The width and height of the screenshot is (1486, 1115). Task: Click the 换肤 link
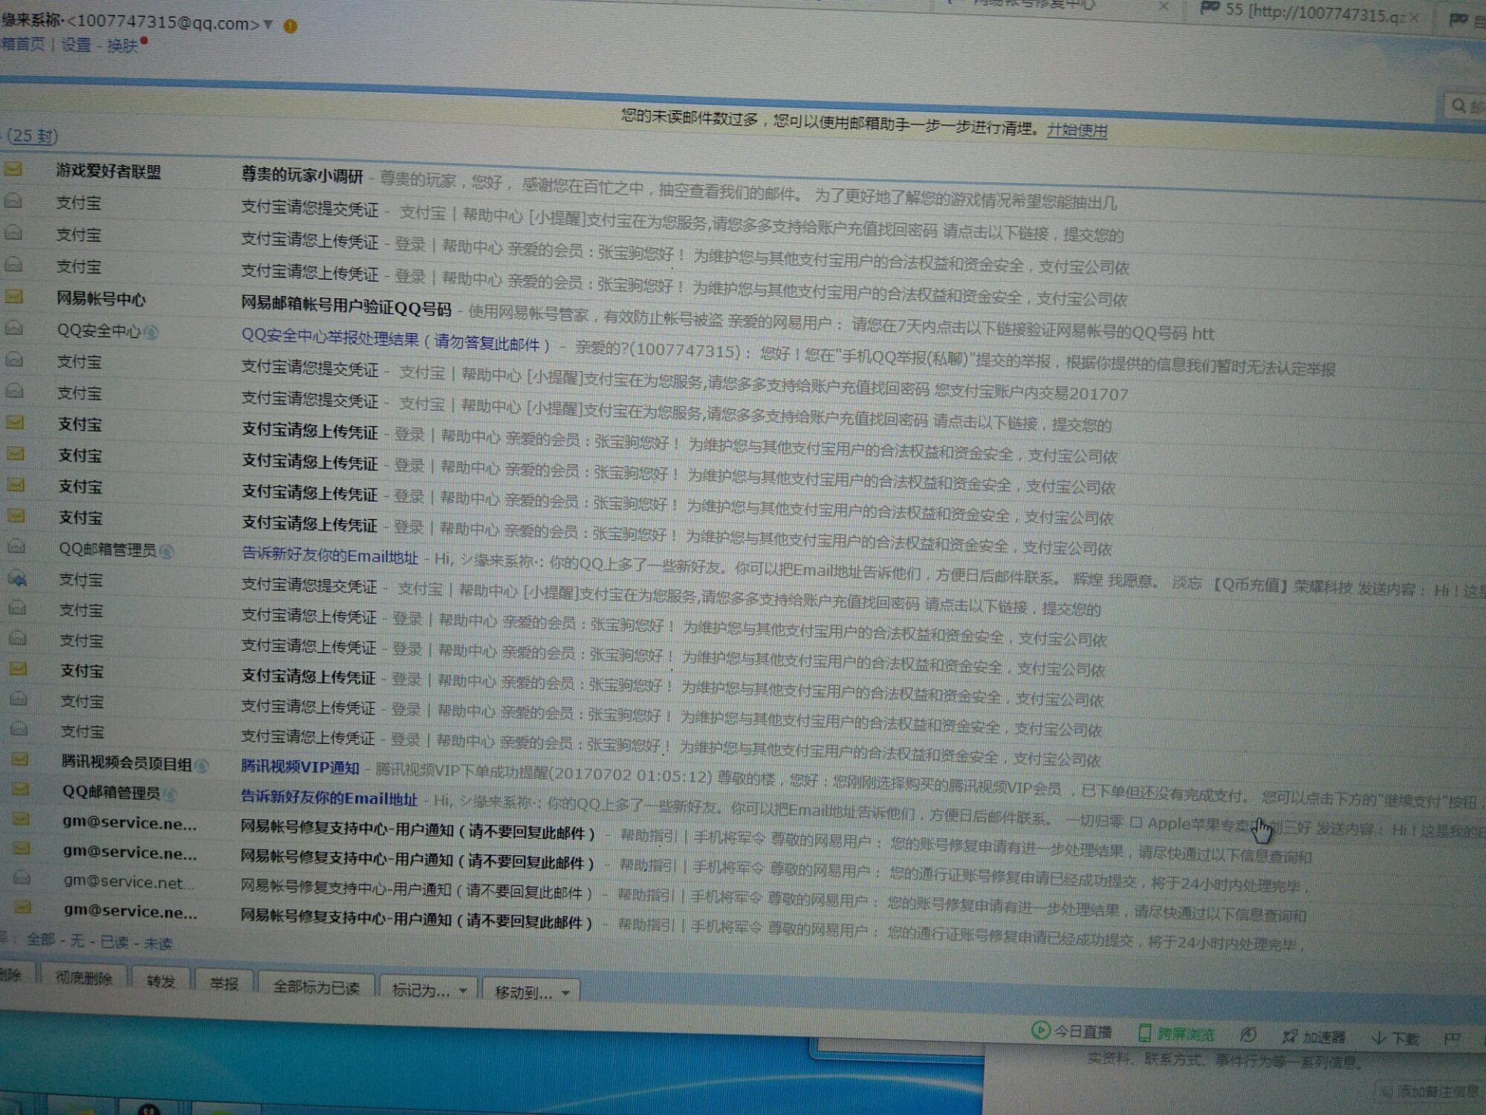(x=123, y=45)
